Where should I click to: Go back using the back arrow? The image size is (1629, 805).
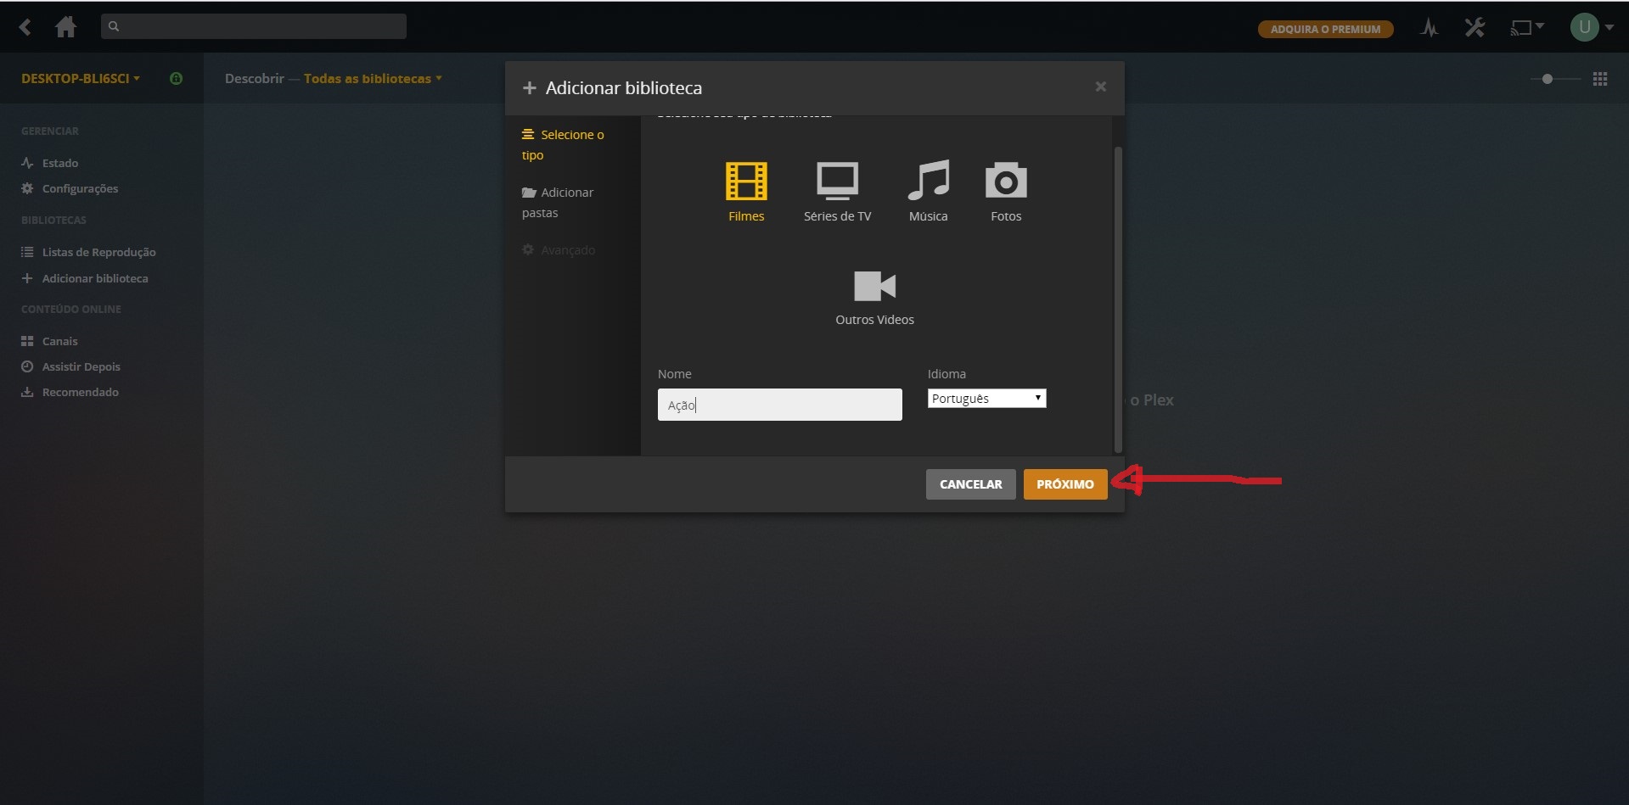pos(25,27)
